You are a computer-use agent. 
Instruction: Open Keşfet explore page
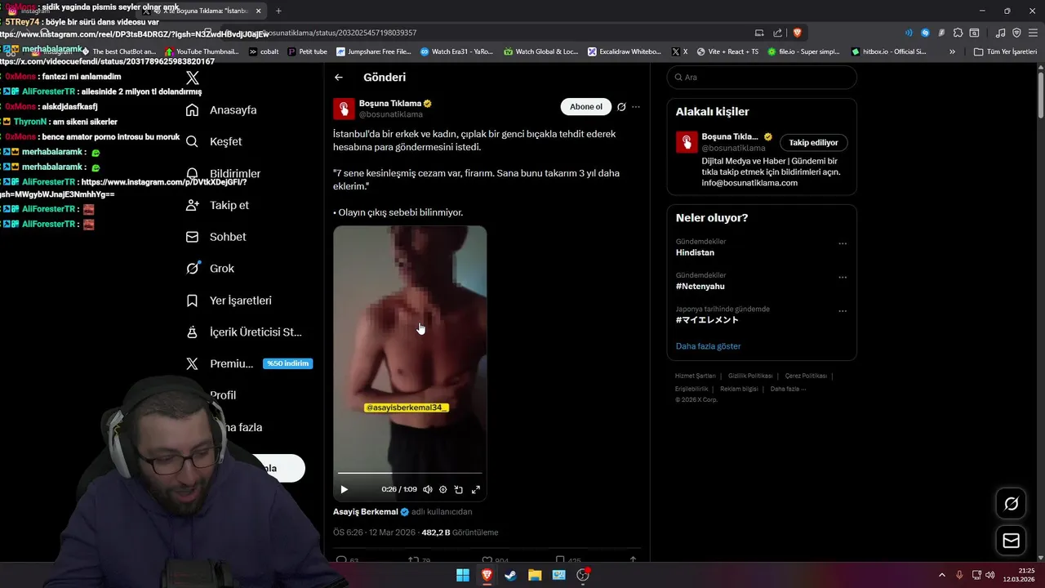point(215,141)
